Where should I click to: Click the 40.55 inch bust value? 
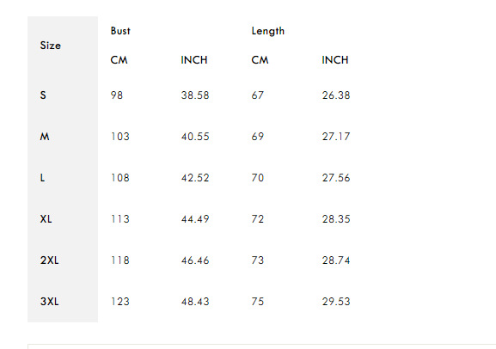pyautogui.click(x=195, y=137)
